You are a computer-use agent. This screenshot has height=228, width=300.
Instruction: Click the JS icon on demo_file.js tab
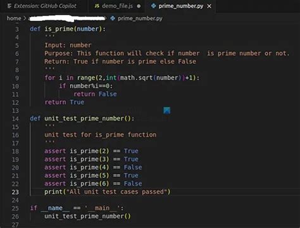point(97,6)
